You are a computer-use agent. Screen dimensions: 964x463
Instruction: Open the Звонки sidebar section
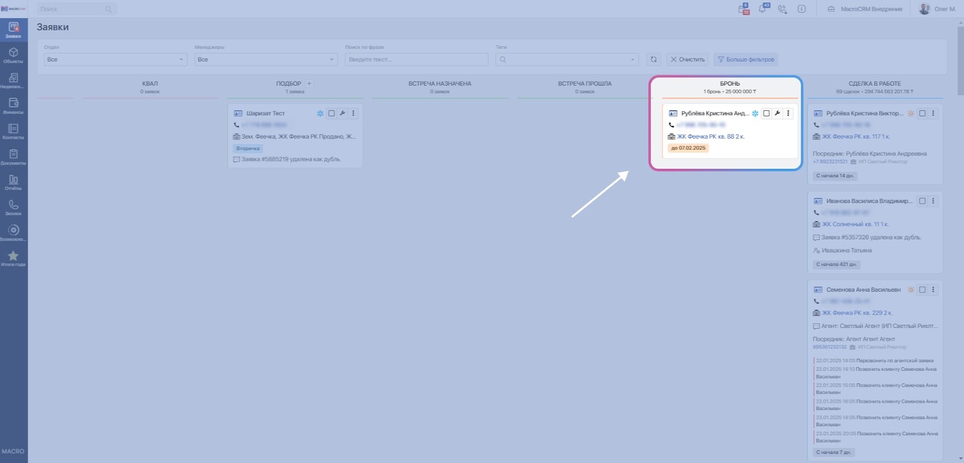pos(13,207)
